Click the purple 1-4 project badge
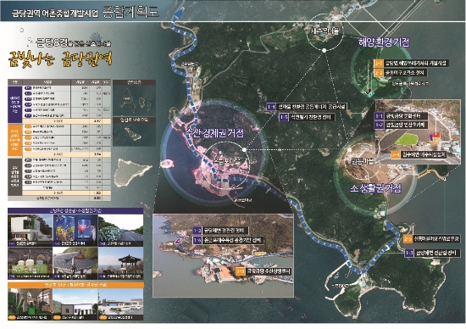The width and height of the screenshot is (466, 329). tap(271, 107)
